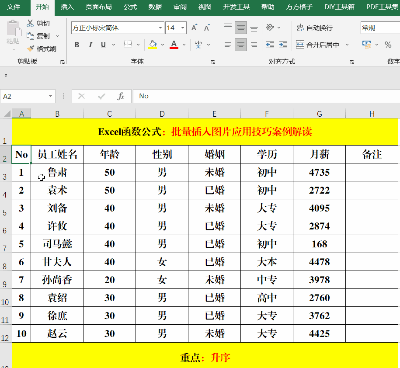Image resolution: width=400 pixels, height=368 pixels.
Task: Apply percent style with the % icon
Action: coord(388,45)
